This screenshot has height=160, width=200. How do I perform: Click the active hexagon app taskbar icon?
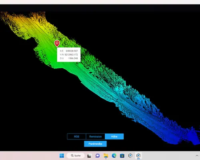click(138, 156)
